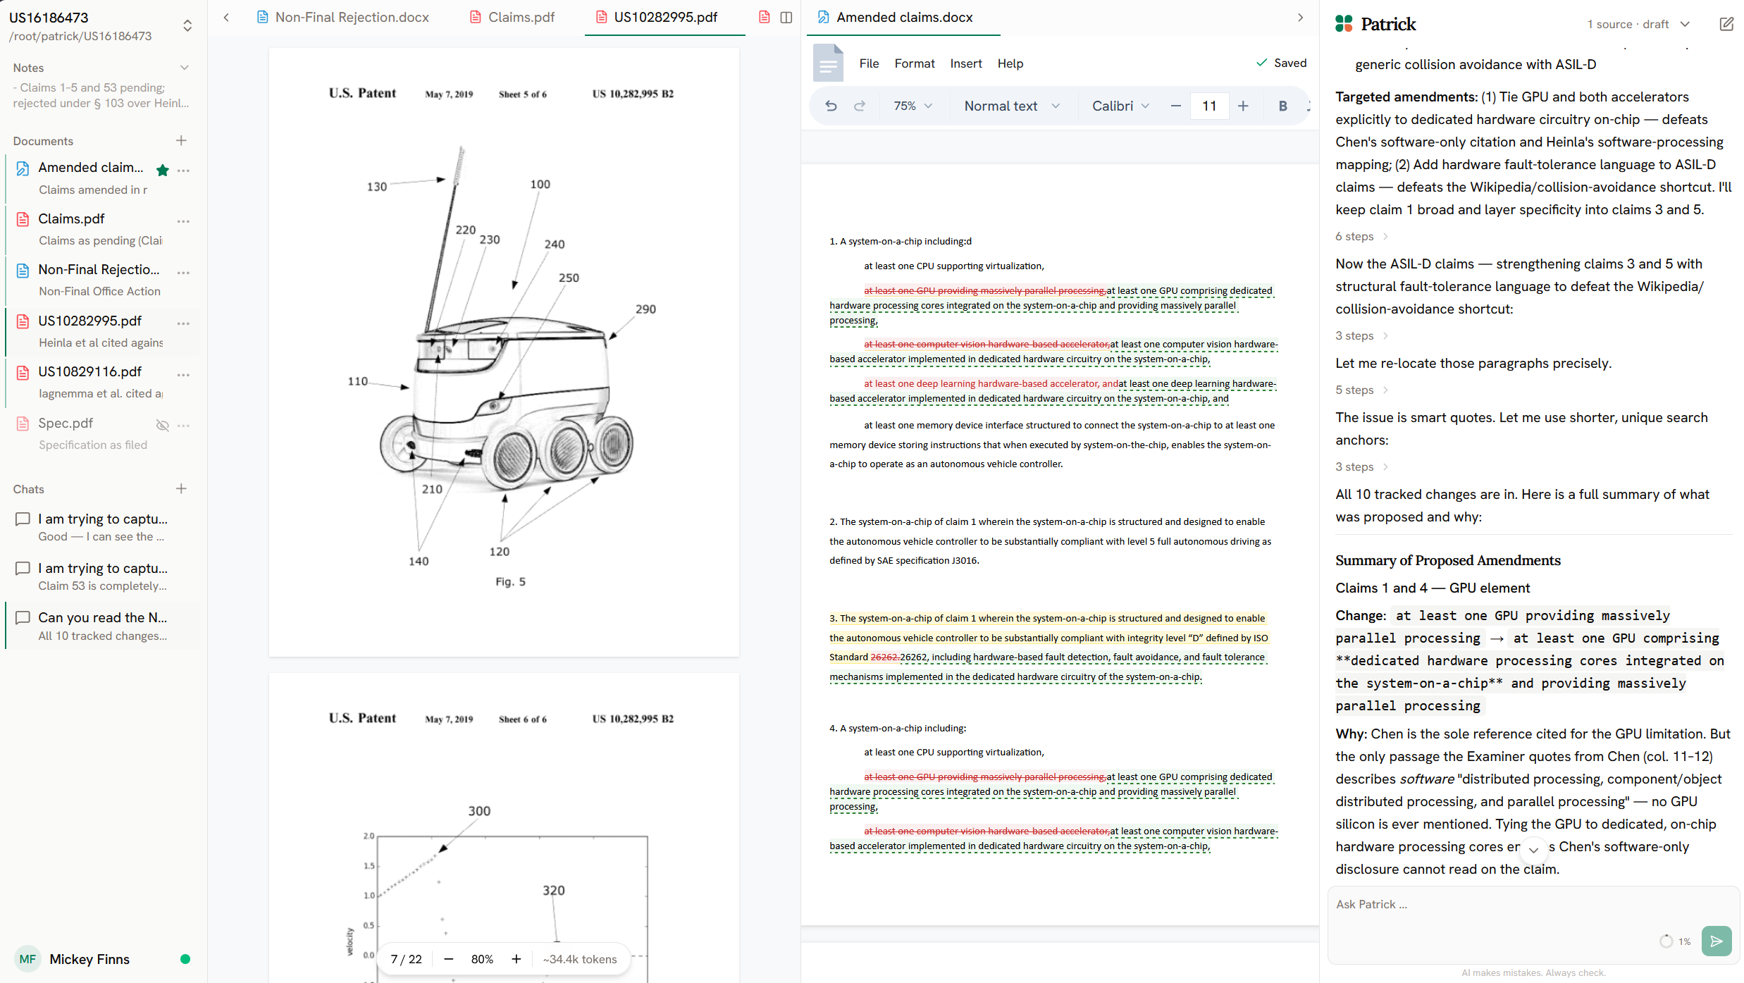Screen dimensions: 1744x983
Task: Collapse the Notes section
Action: [x=185, y=68]
